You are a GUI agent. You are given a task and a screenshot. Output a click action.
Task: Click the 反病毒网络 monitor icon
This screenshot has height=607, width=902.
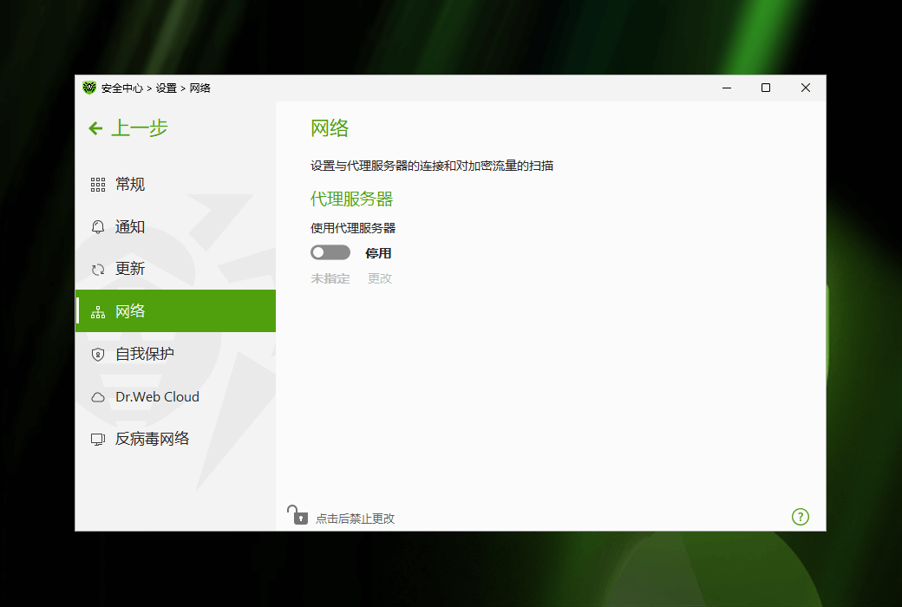click(x=98, y=440)
